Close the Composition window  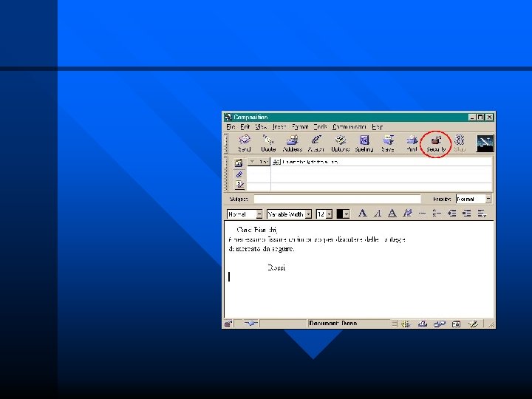(489, 117)
